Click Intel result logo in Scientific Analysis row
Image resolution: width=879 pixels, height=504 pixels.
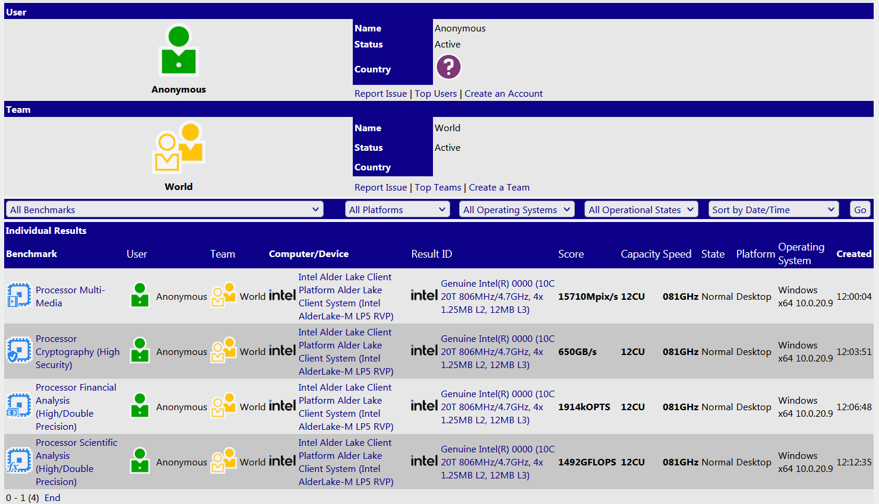point(424,461)
